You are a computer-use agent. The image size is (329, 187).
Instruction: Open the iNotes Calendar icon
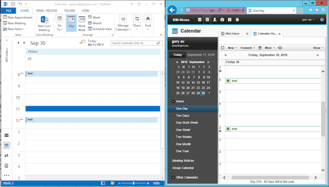coord(207,19)
